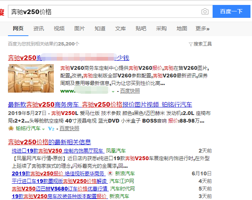Open news 奔驰V250迈巴赫VS680订车价格优惠行情
252x200 pixels.
[60, 189]
